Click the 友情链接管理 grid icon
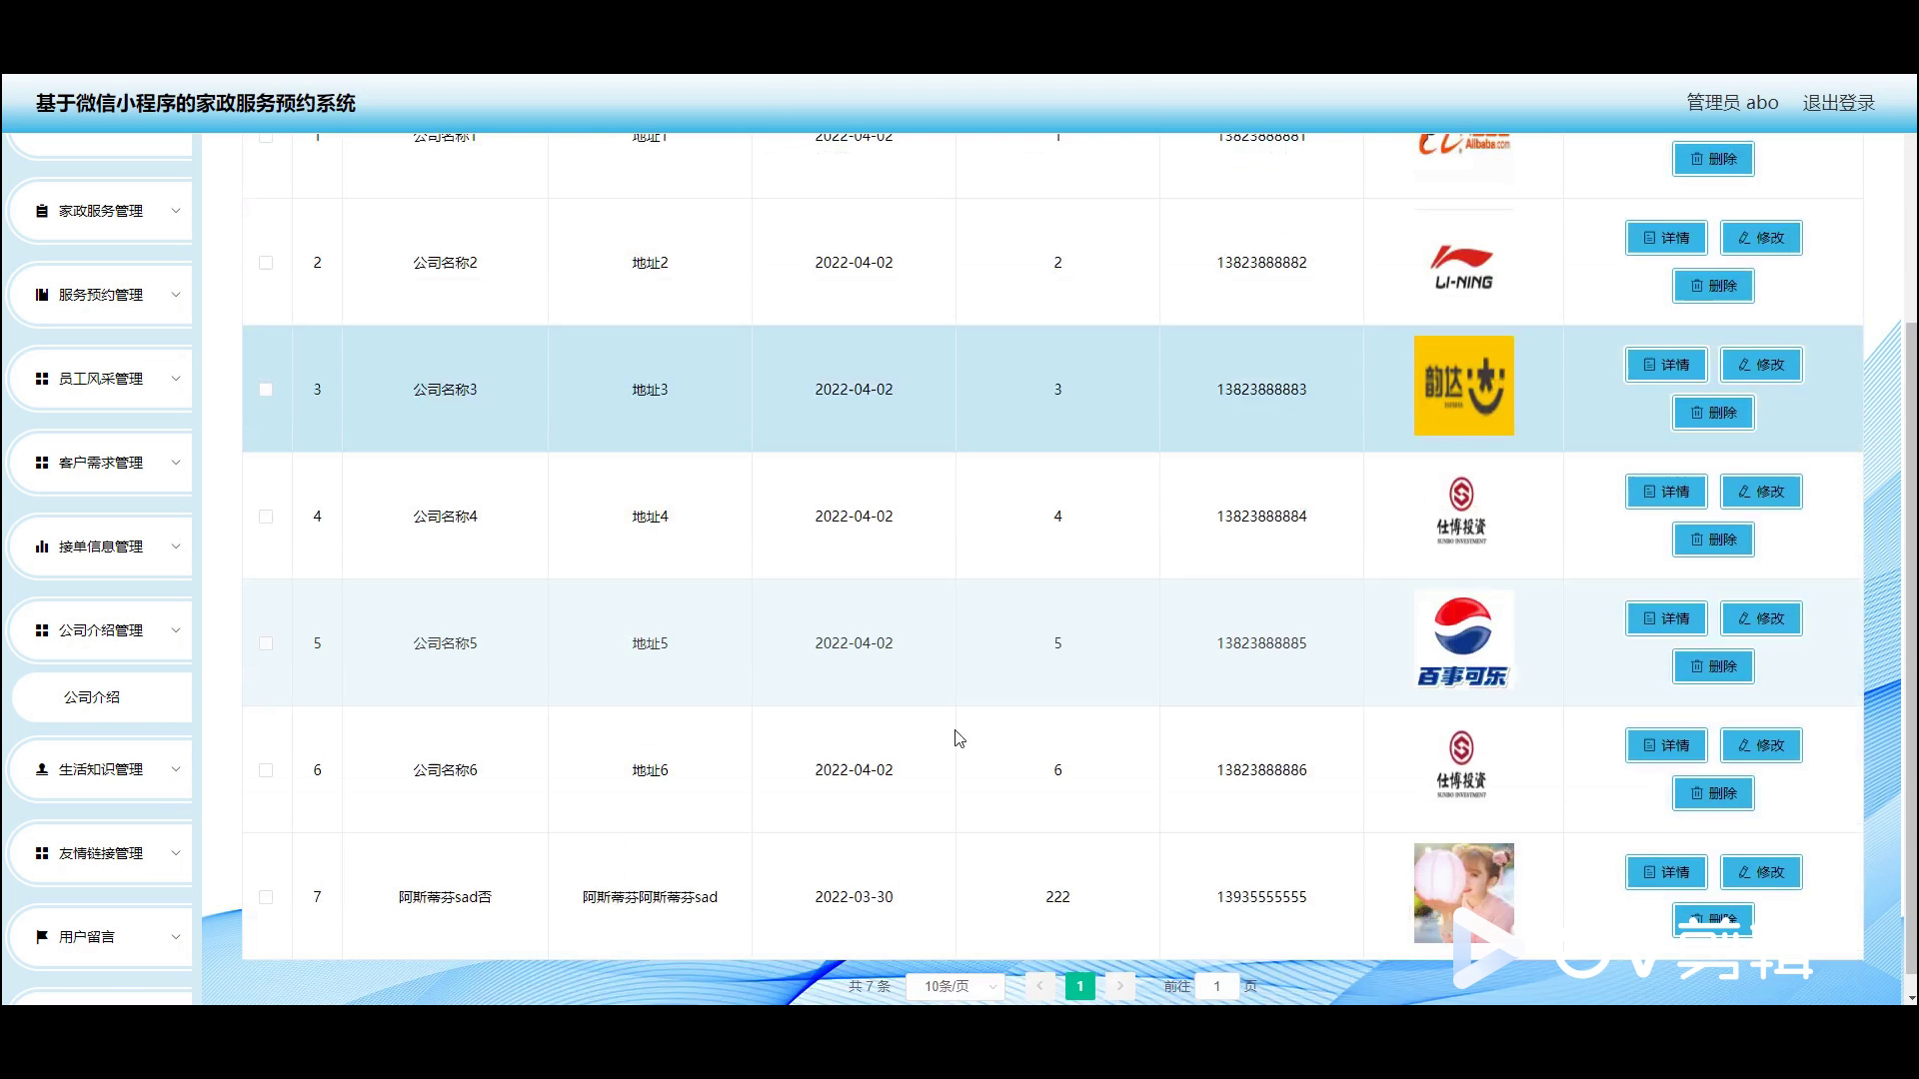 pyautogui.click(x=42, y=853)
